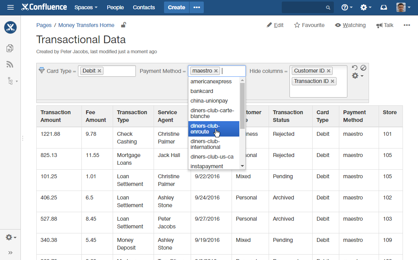Remove Customer ID from hidden columns
The height and width of the screenshot is (260, 418).
[328, 71]
